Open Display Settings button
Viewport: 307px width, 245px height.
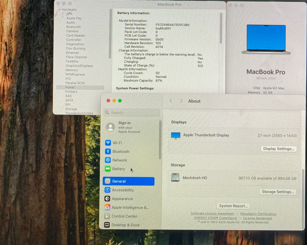coord(279,149)
